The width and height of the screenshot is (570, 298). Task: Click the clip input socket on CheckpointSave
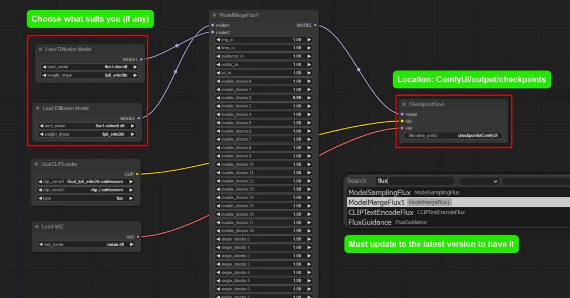click(x=402, y=121)
